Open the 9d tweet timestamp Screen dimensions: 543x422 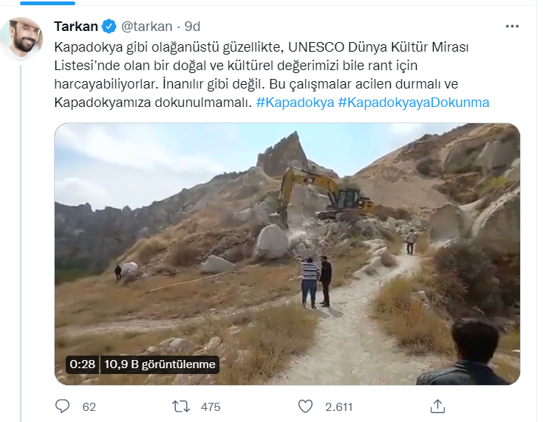192,27
